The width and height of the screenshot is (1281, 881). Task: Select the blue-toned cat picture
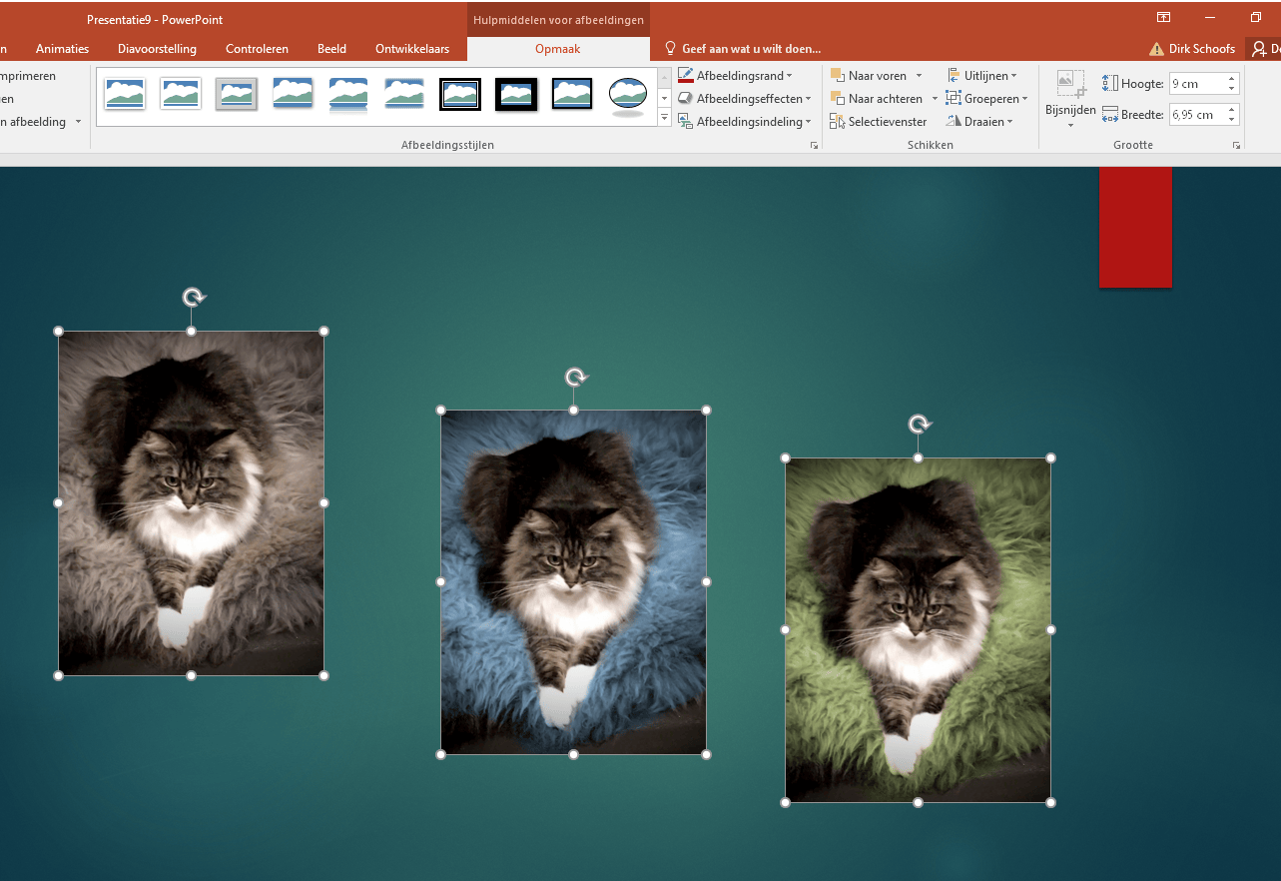[573, 582]
